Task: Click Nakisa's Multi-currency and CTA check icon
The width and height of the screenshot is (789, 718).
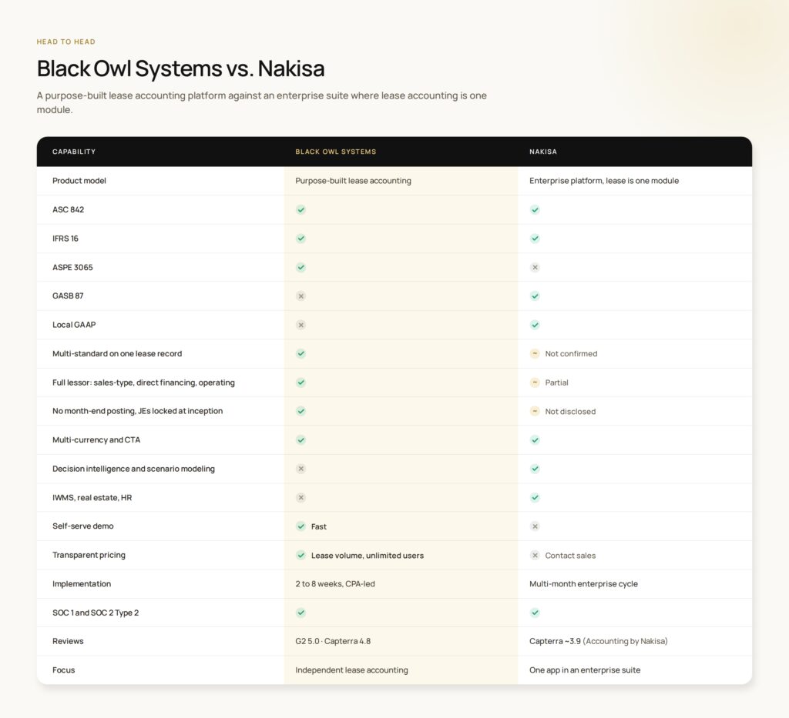Action: pos(535,440)
